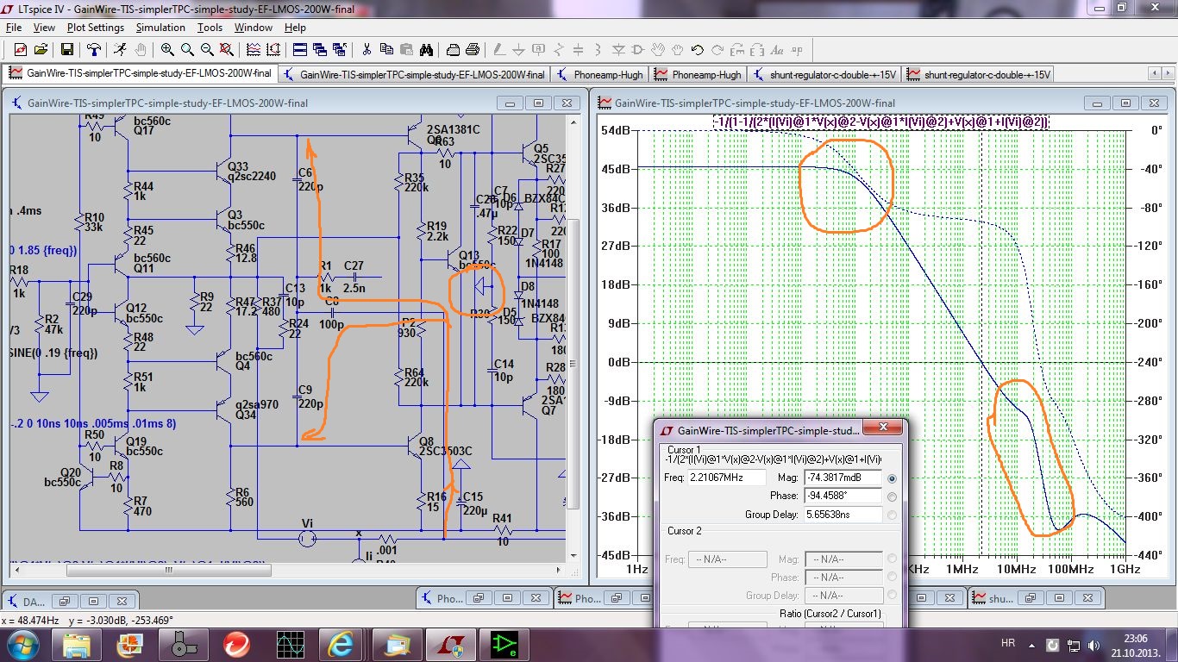Switch to the Phoneamp-Hugh waveform tab

coord(698,74)
